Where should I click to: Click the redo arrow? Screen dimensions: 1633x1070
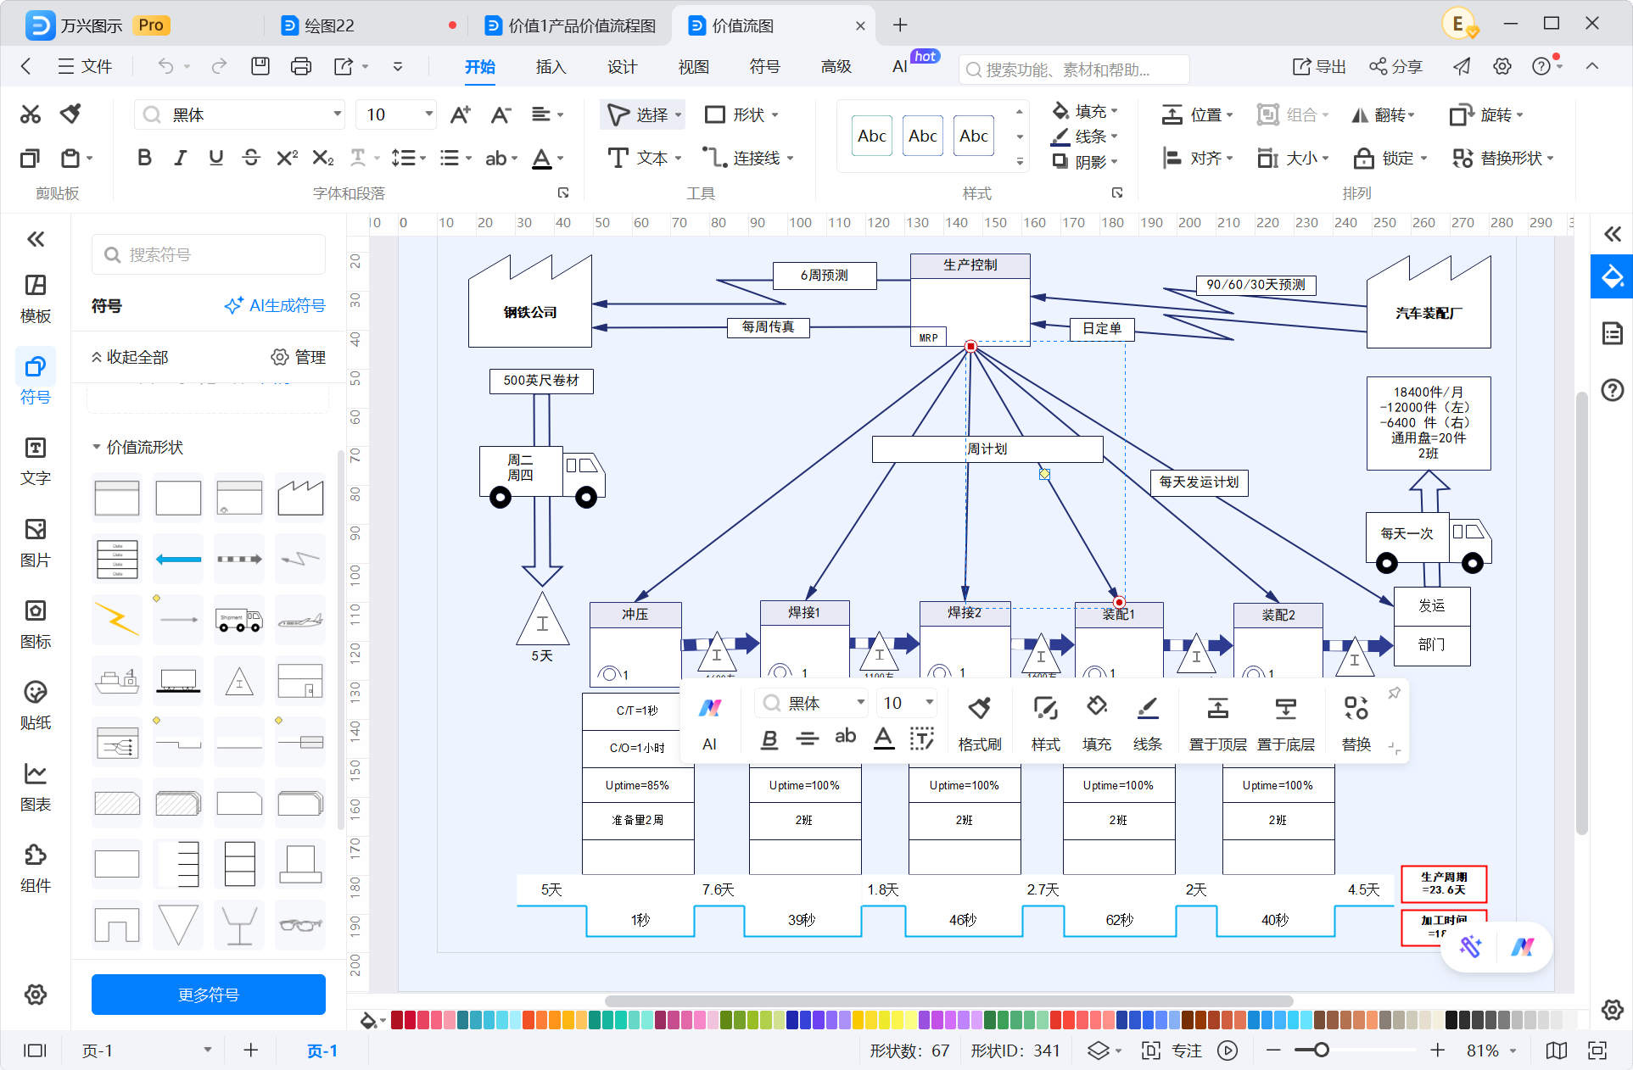(x=219, y=66)
